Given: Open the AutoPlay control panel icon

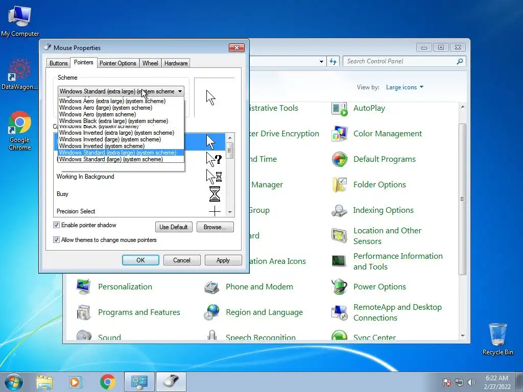Looking at the screenshot, I should (x=340, y=109).
